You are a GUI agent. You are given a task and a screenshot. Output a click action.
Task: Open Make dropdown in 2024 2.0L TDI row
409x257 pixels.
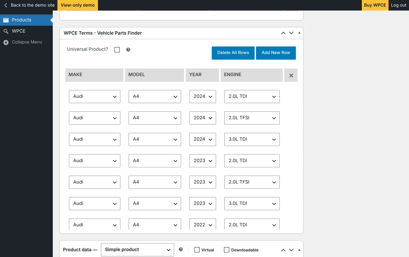tap(95, 97)
